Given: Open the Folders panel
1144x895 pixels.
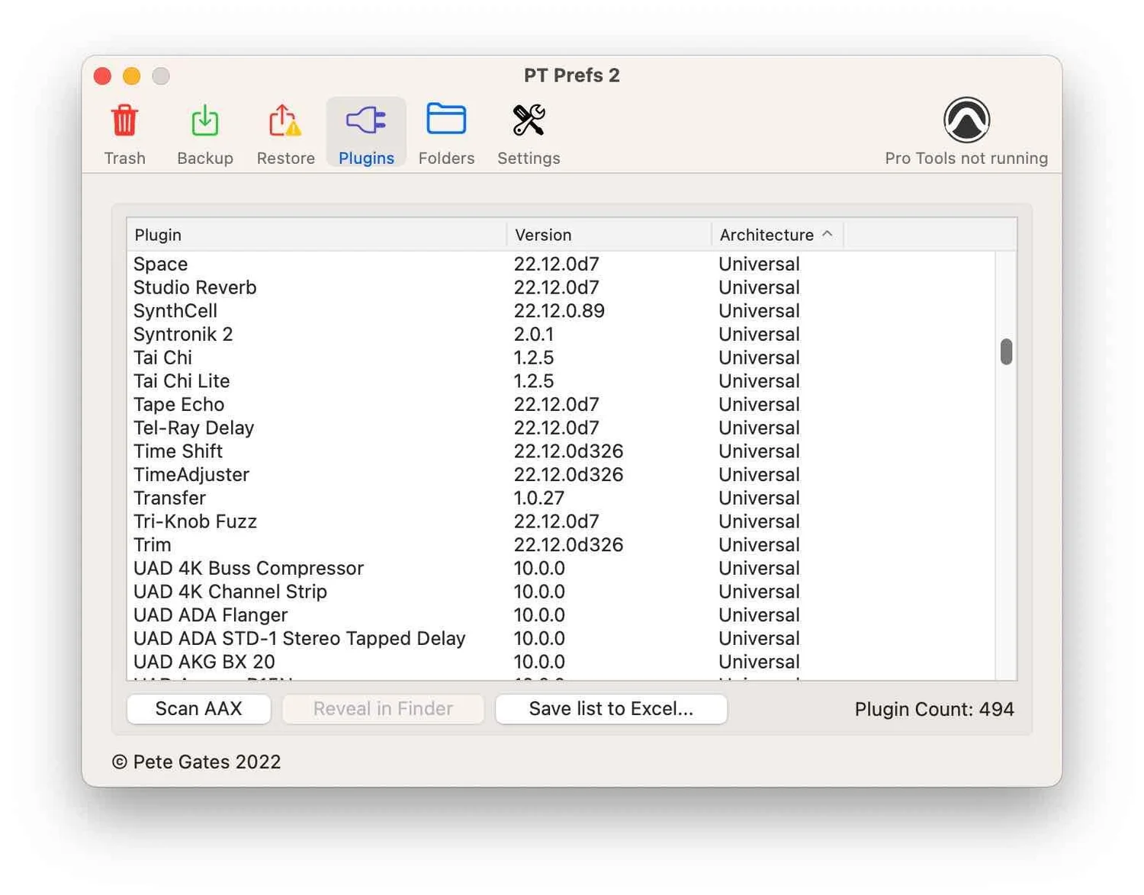Looking at the screenshot, I should 446,131.
